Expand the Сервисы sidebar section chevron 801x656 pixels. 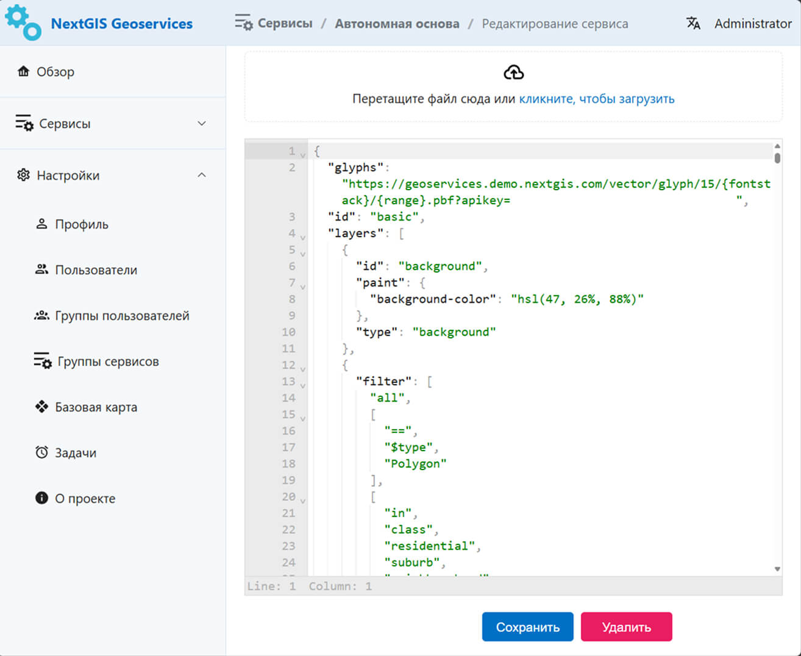point(202,123)
